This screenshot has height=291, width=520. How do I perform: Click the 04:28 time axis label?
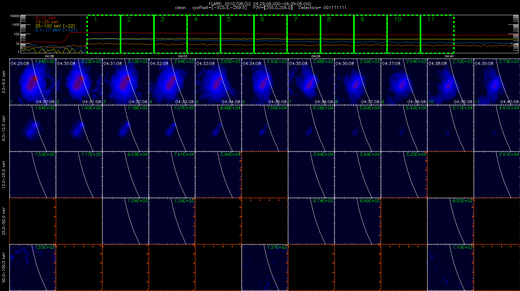coord(49,56)
